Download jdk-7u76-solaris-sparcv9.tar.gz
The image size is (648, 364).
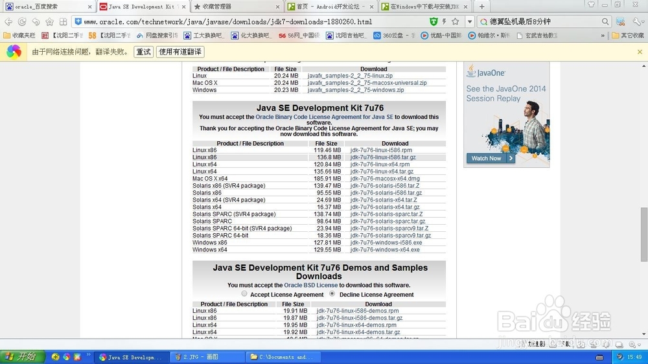391,236
